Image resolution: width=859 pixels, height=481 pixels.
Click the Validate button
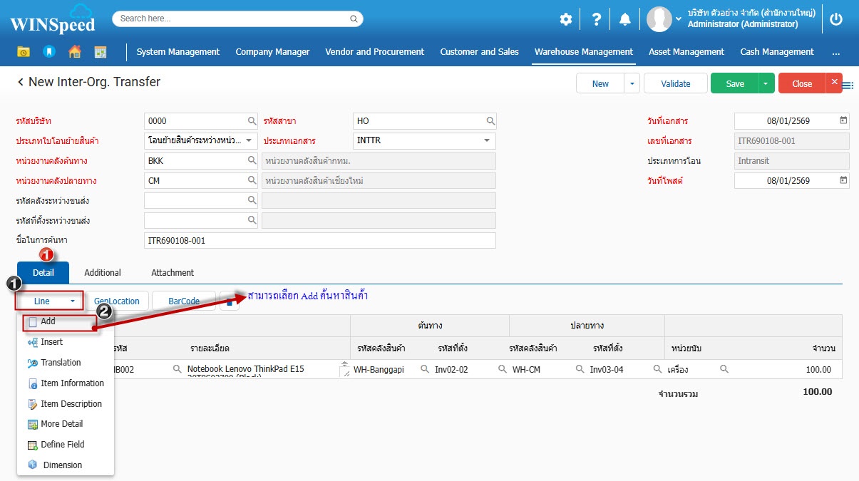point(675,83)
